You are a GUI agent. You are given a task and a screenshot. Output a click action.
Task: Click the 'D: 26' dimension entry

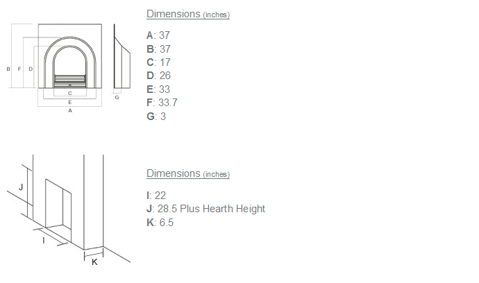click(158, 76)
